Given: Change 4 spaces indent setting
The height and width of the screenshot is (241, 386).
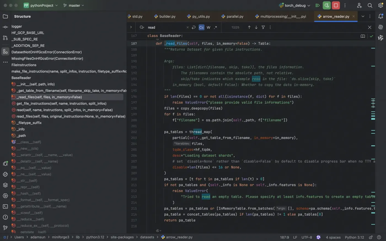Looking at the screenshot, I should coord(333,237).
